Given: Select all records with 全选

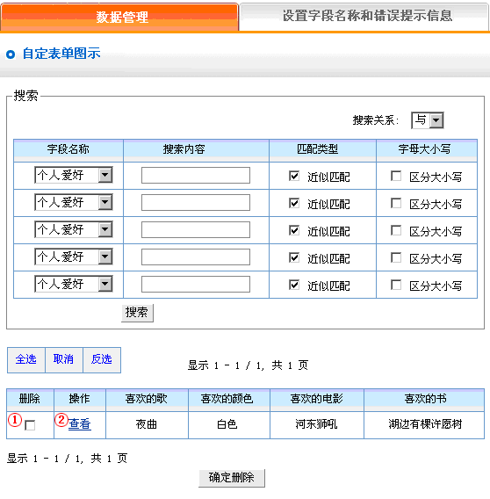Looking at the screenshot, I should [x=26, y=359].
